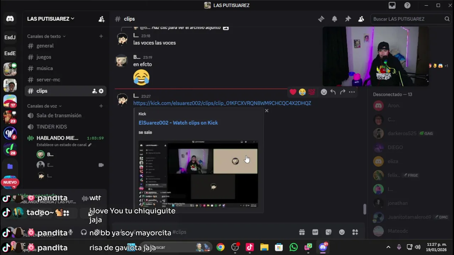The width and height of the screenshot is (454, 255).
Task: Open the streamer webcam video tile
Action: [x=376, y=57]
